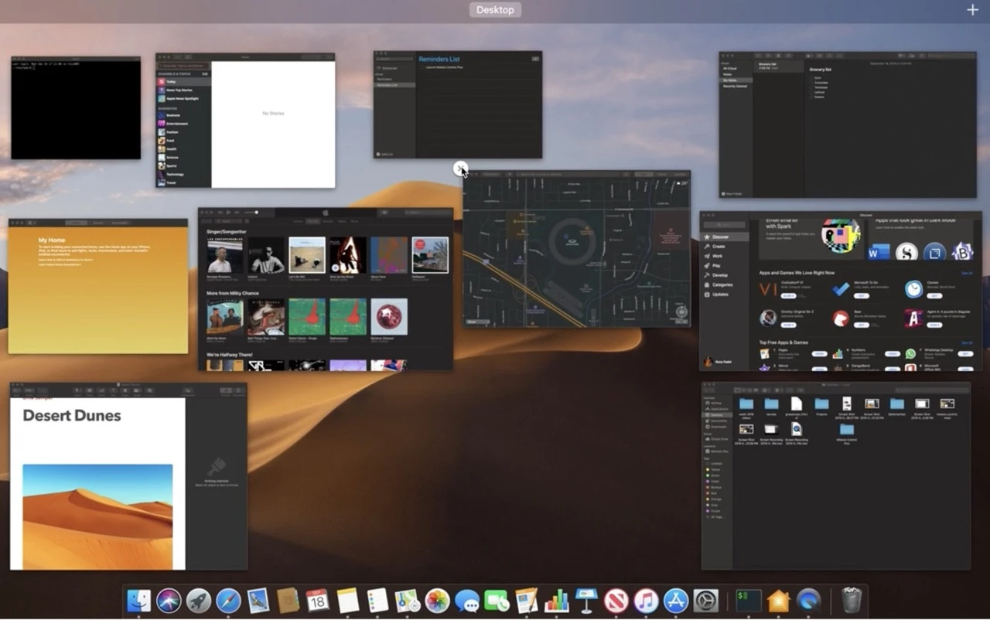
Task: Open Terminal icon in the Dock
Action: [748, 601]
